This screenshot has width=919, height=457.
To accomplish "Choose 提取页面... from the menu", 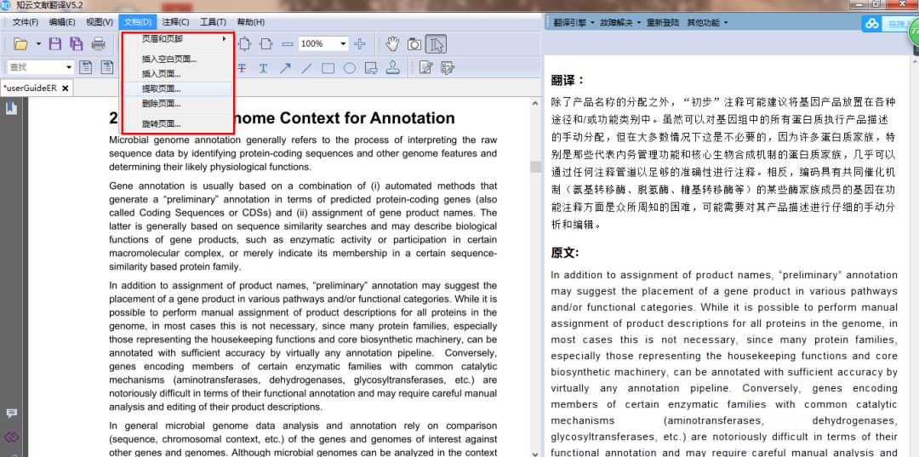I will click(178, 89).
